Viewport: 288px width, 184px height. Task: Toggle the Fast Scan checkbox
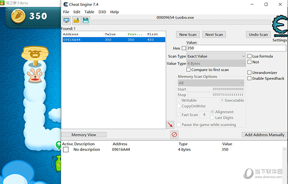(x=179, y=115)
